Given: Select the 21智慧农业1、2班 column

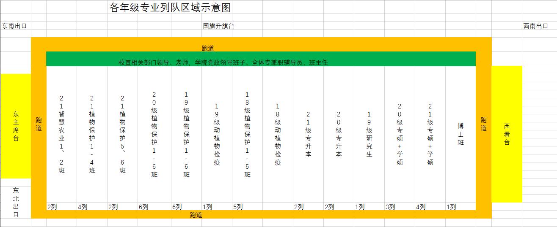Looking at the screenshot, I should pos(62,134).
